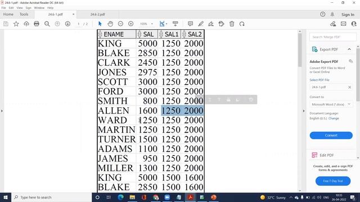Switch to the 24.6-2.pdf tab

tap(97, 14)
